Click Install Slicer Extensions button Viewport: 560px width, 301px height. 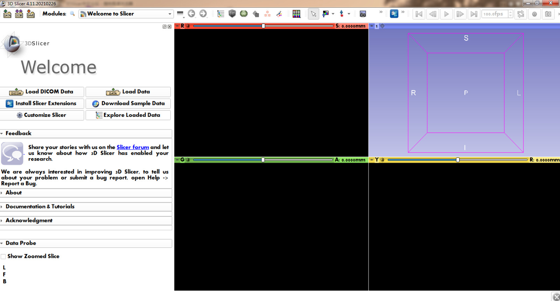(42, 104)
